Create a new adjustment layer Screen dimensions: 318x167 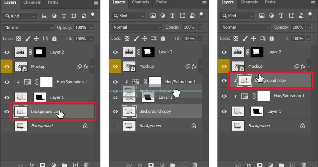point(54,165)
